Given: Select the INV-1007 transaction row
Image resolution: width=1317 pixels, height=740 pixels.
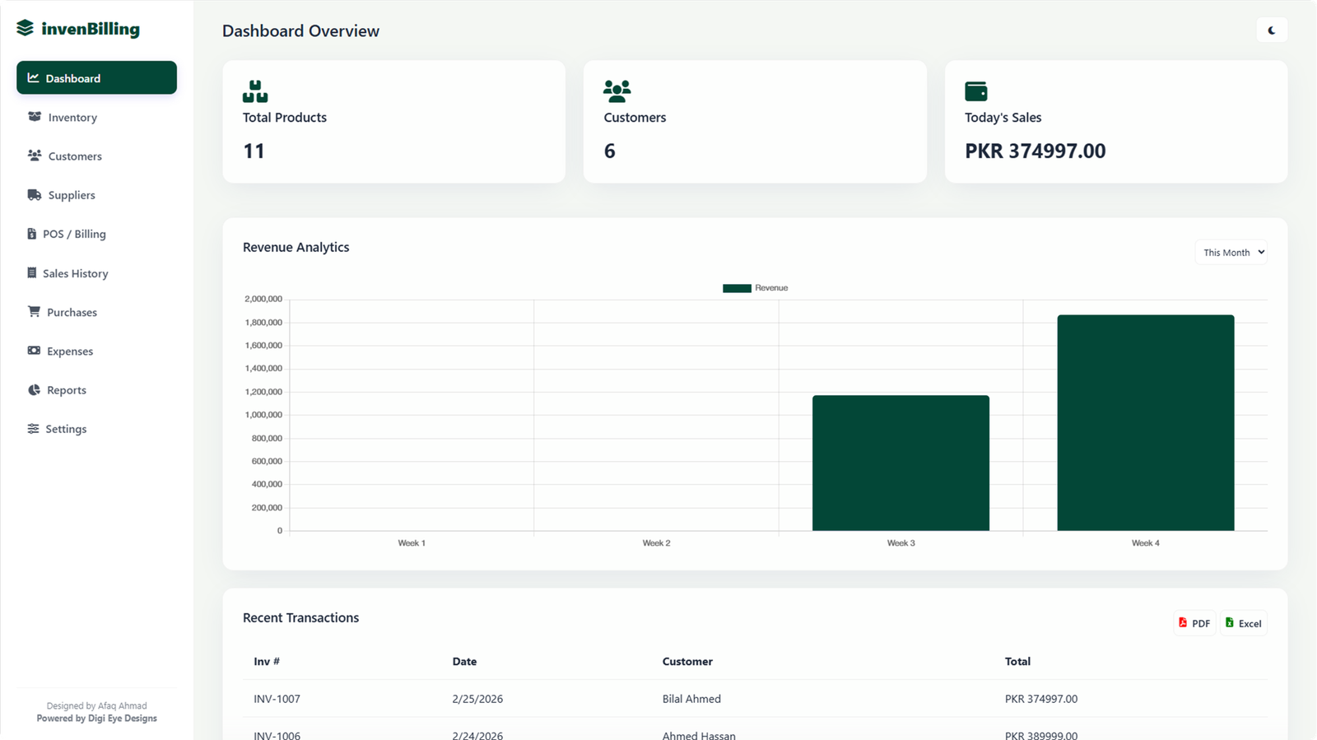Looking at the screenshot, I should pos(754,699).
